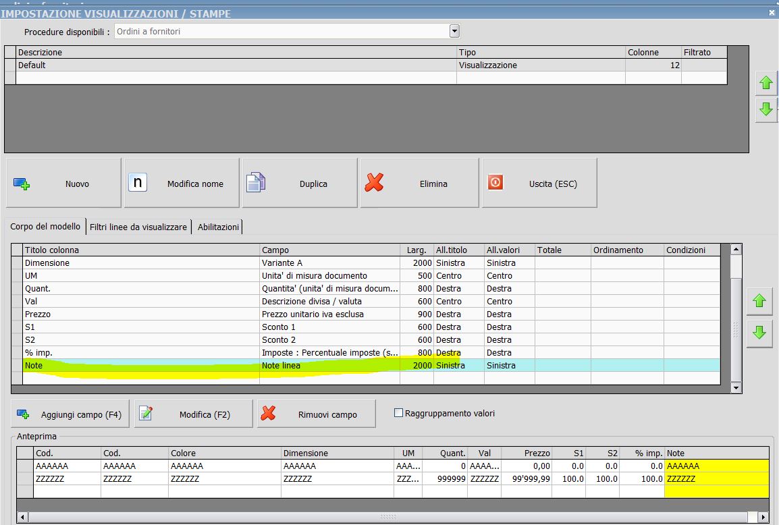The image size is (779, 525).
Task: Open Modifica (F2) field editor
Action: (x=193, y=414)
